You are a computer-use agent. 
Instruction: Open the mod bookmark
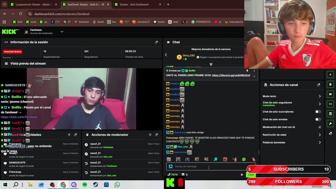coord(31,22)
